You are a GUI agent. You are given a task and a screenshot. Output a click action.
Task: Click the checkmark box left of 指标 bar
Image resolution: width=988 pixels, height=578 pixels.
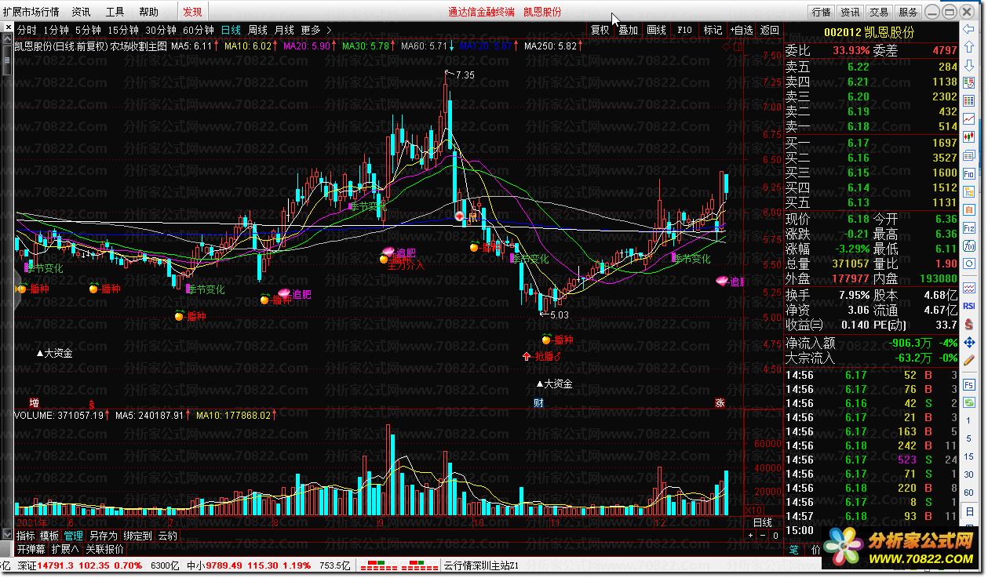(6, 535)
